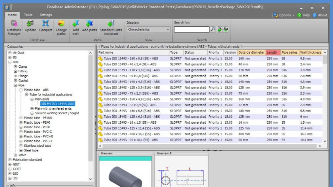This screenshot has height=187, width=333.
Task: Click part icon for Tube 160 x 9,5 (S8)
Action: coord(100,58)
